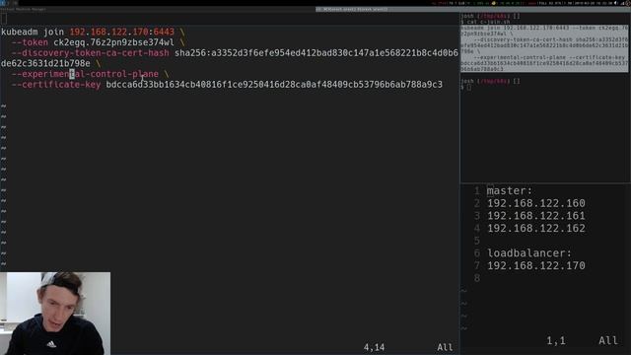This screenshot has width=631, height=355.
Task: Click IP 192.168.122.160
Action: pyautogui.click(x=536, y=203)
